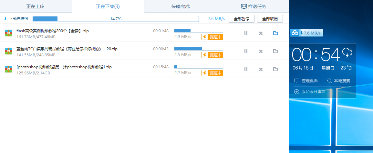Cancel the photoshop视频教程 download
Image resolution: width=373 pixels, height=153 pixels.
(x=261, y=69)
